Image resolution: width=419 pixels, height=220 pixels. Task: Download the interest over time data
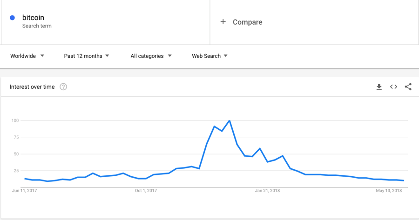379,87
